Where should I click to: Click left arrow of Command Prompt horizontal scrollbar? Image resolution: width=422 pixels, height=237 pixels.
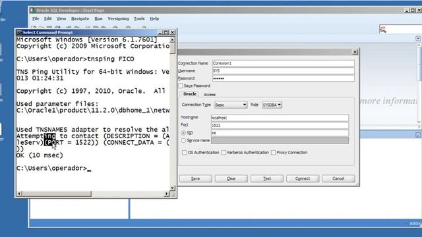point(19,194)
